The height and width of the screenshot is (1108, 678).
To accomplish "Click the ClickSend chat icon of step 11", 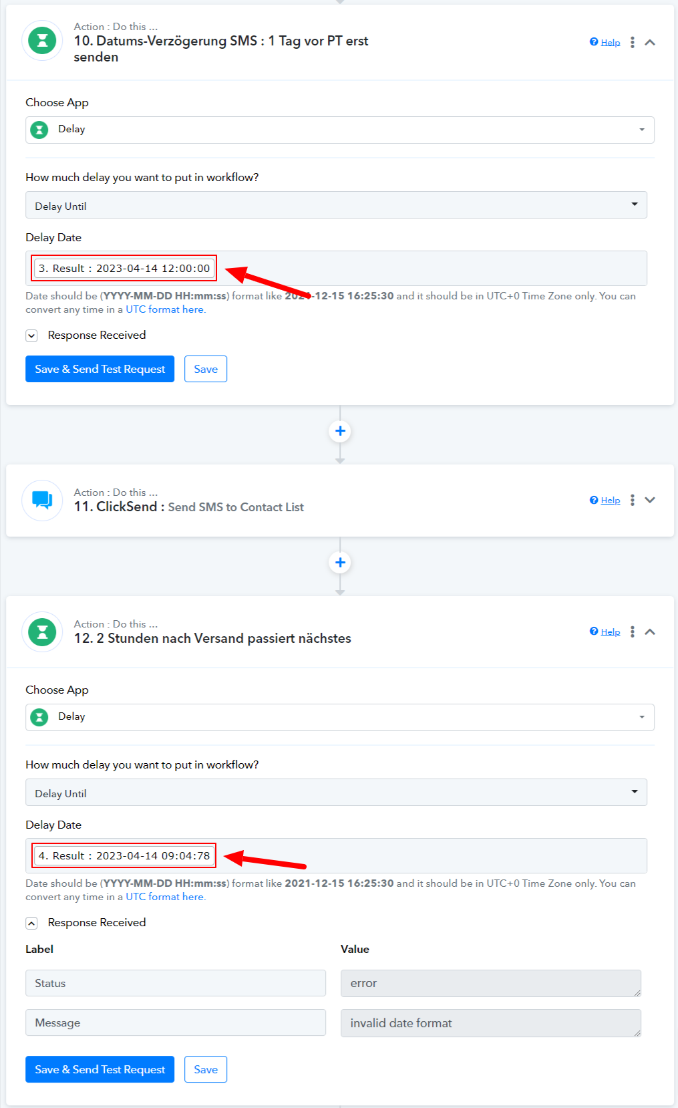I will tap(42, 500).
